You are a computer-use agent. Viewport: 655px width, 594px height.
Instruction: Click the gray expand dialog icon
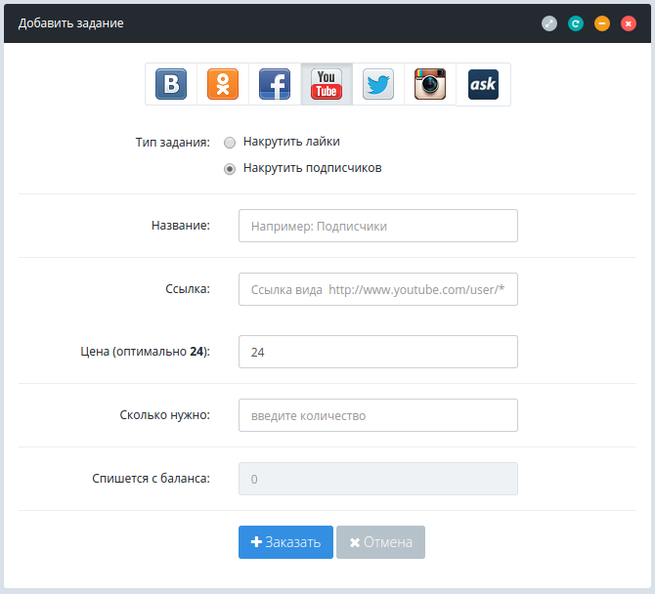tap(549, 22)
